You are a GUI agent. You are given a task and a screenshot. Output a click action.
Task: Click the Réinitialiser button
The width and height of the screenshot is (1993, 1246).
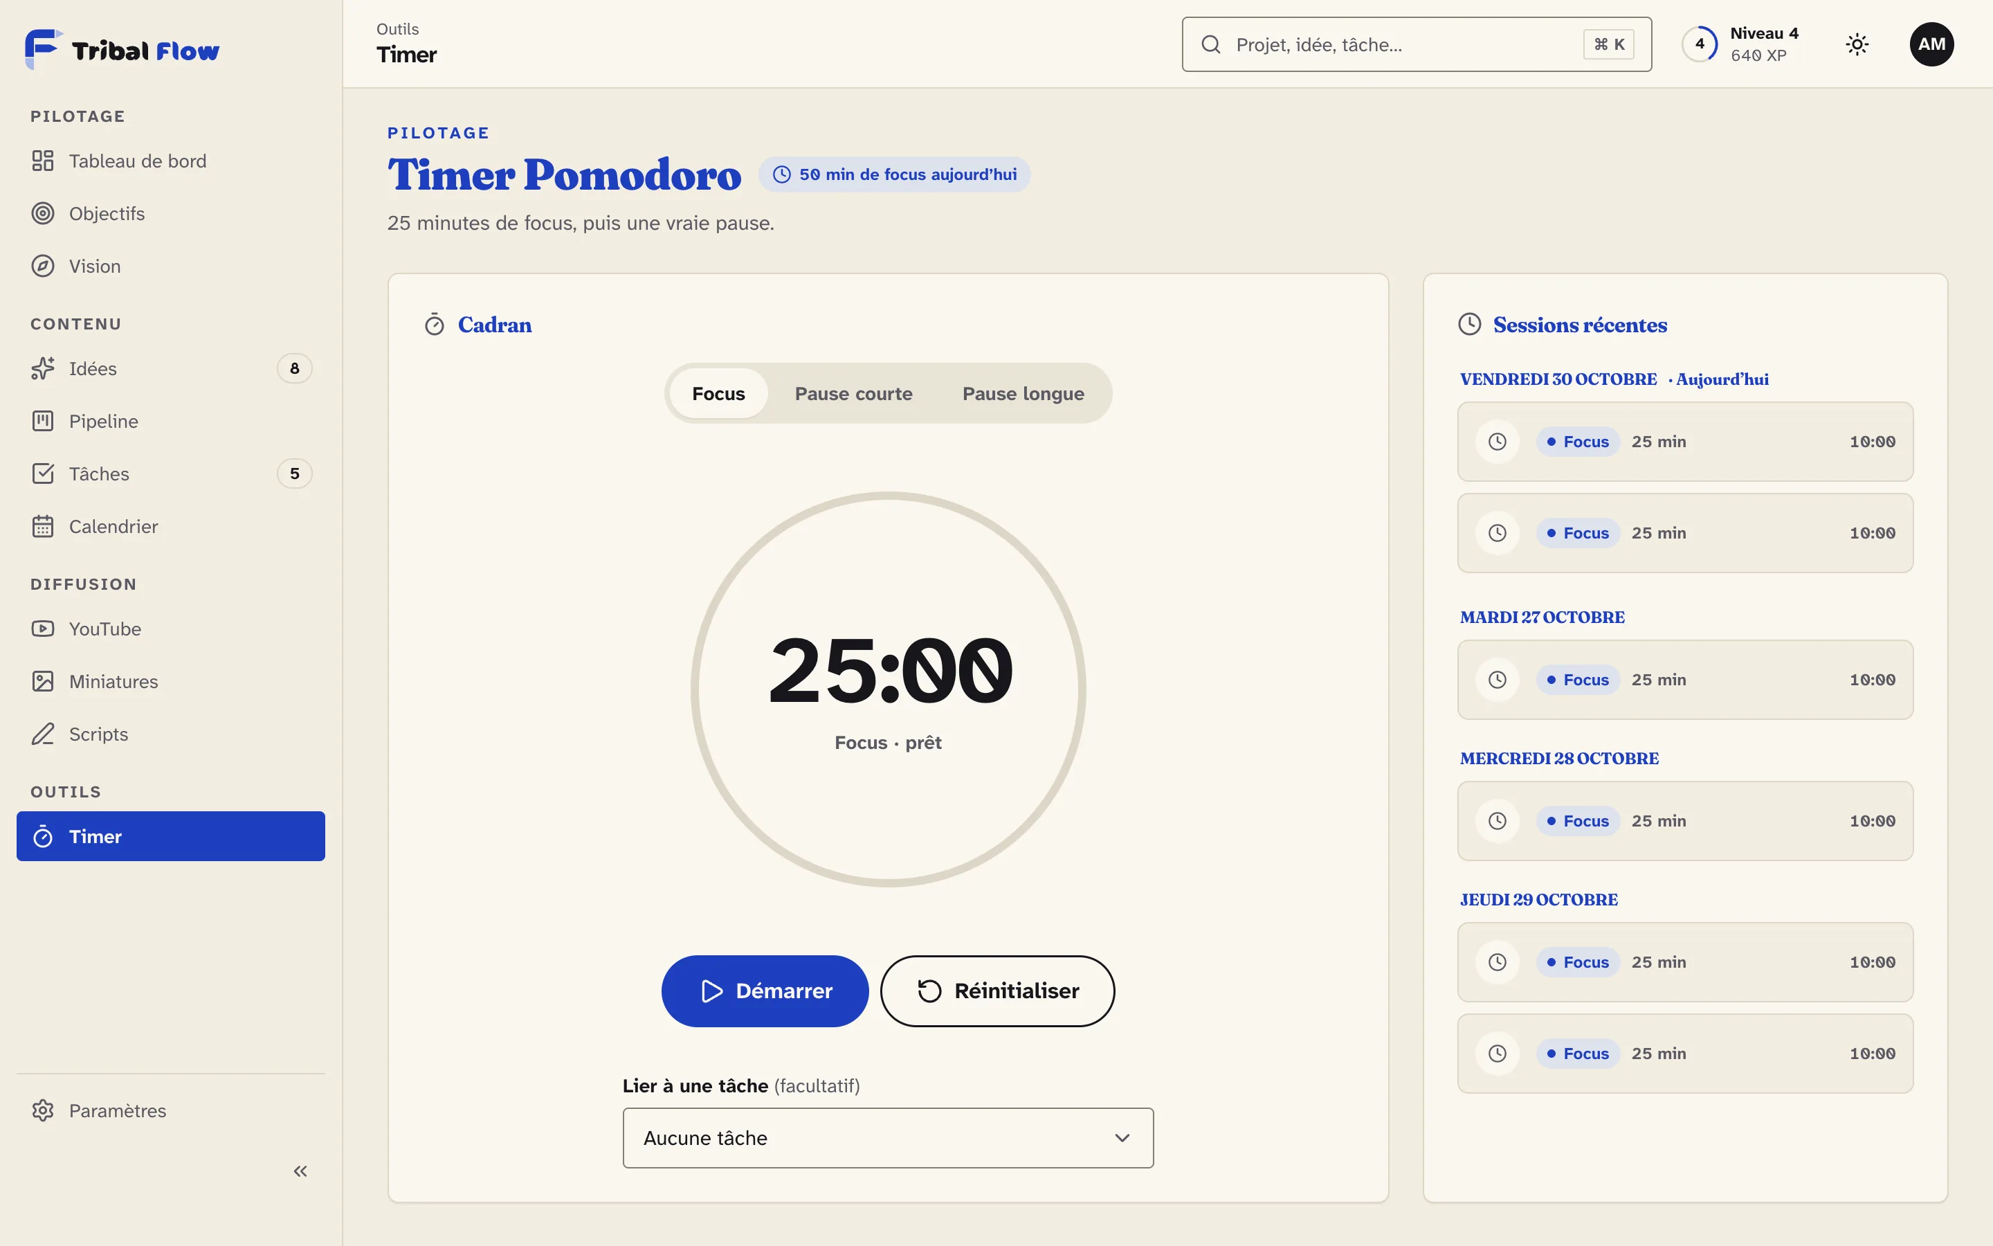pos(997,991)
